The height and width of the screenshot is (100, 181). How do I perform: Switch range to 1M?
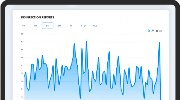36,26
